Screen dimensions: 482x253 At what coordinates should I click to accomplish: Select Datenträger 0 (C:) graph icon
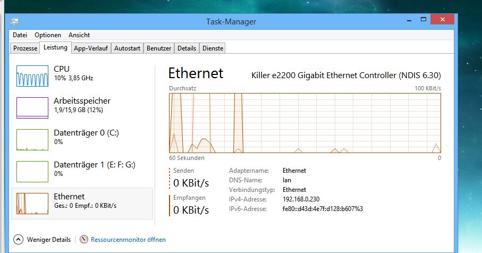32,140
